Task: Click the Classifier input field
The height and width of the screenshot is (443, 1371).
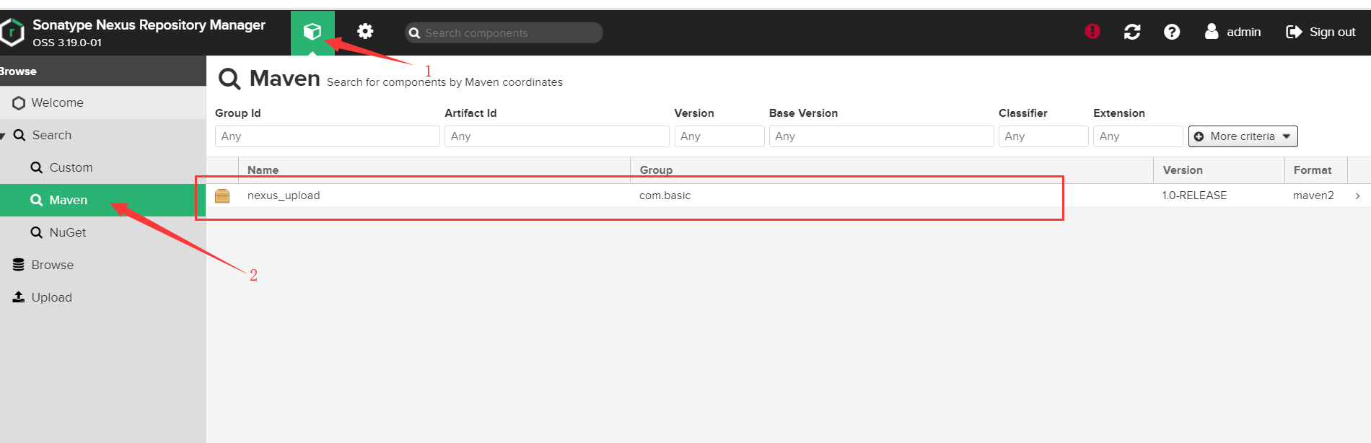Action: 1043,136
